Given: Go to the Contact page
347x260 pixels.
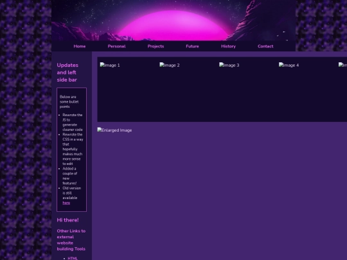Looking at the screenshot, I should 265,46.
